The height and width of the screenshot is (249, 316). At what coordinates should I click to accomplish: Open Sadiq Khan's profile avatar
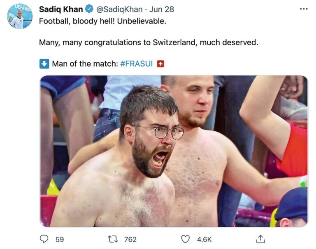(19, 16)
